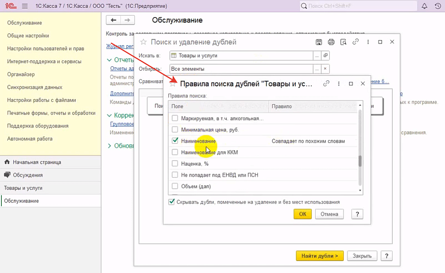Screen dimensions: 445x273
Task: Toggle Минимальная цена, руб. checkbox
Action: 175,129
